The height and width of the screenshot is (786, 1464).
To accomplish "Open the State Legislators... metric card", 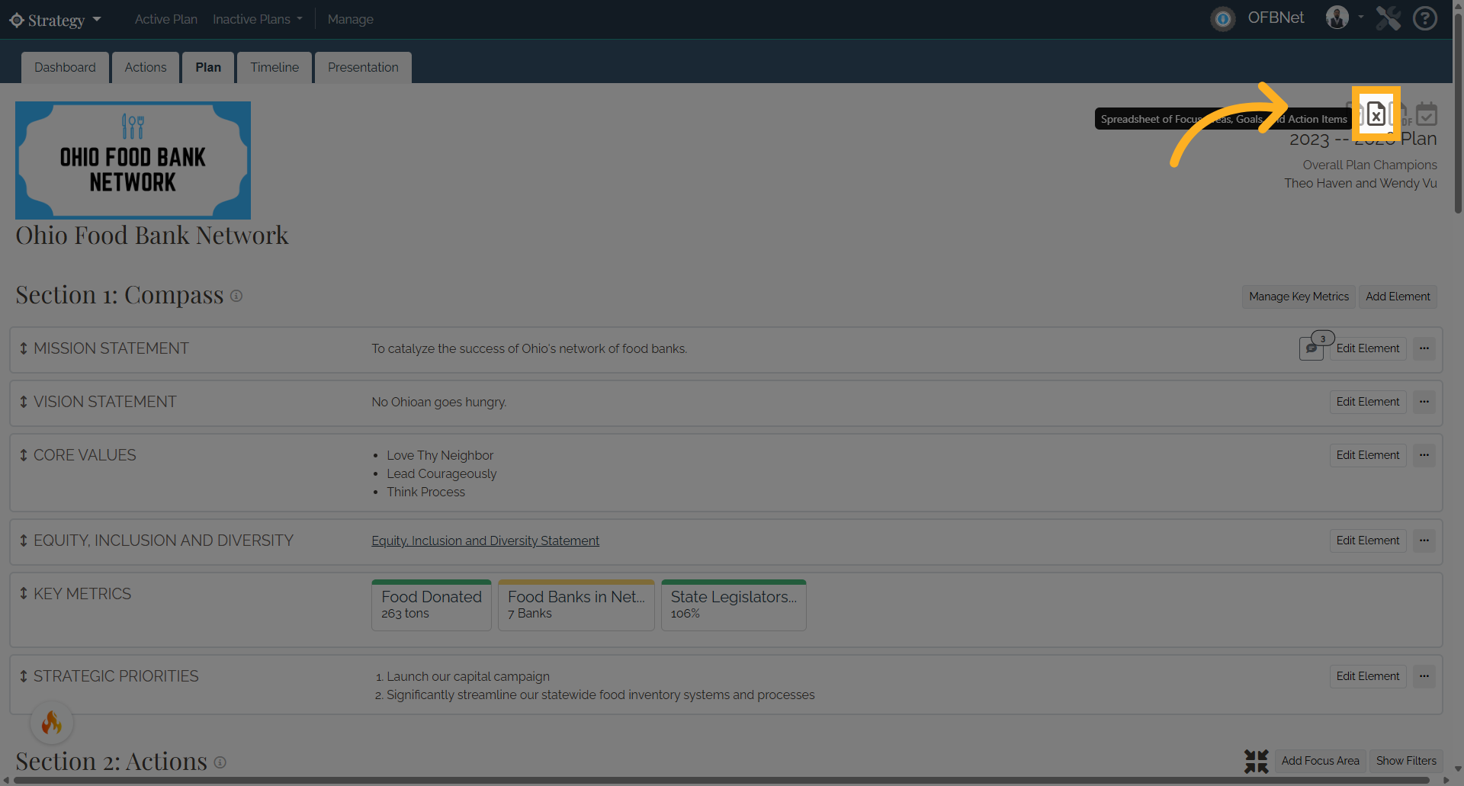I will 734,605.
